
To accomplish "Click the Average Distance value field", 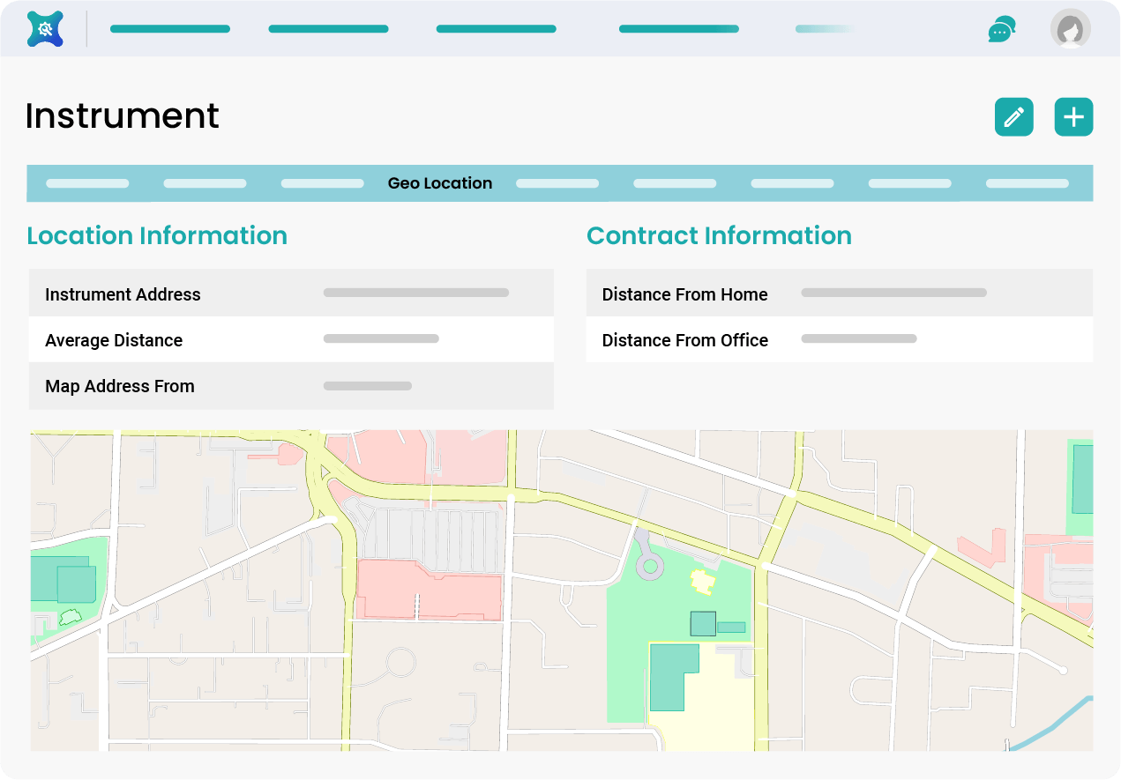I will 381,338.
